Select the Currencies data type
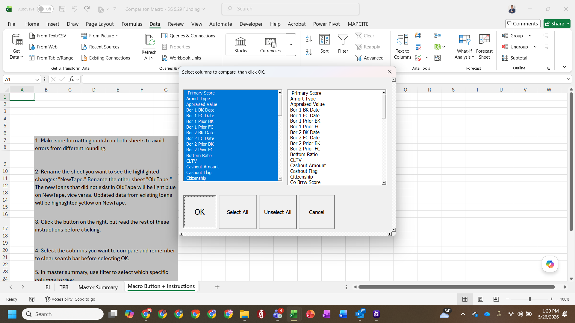 270,45
